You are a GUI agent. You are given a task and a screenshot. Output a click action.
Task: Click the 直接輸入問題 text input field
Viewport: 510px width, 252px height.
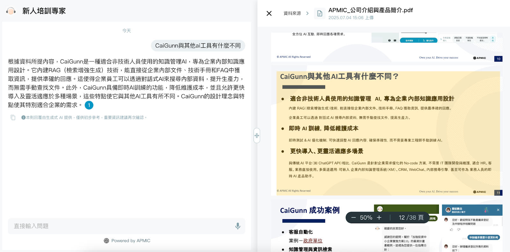(x=121, y=226)
